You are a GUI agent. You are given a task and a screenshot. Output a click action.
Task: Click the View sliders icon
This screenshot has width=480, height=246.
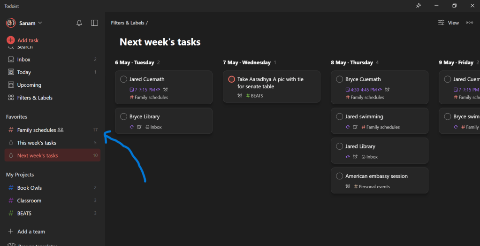tap(441, 23)
